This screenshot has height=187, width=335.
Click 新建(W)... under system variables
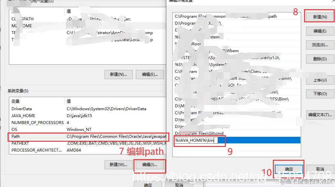click(x=118, y=165)
